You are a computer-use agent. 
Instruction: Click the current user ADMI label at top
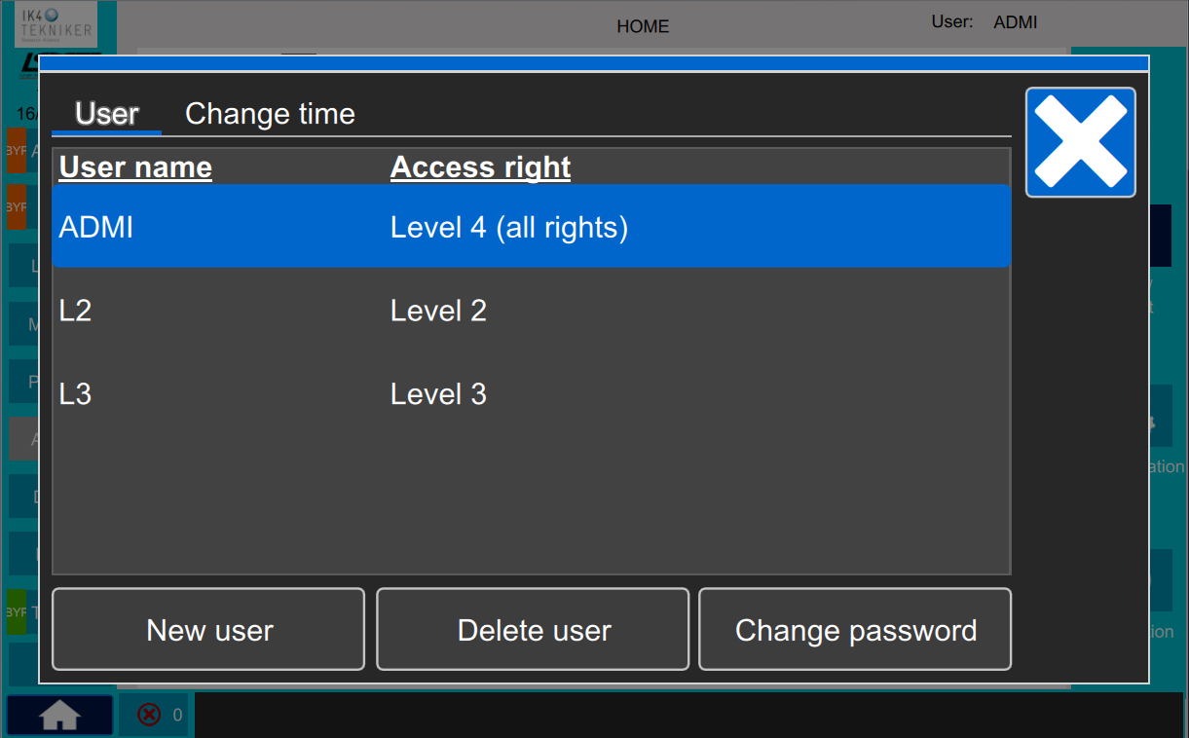pyautogui.click(x=1016, y=21)
